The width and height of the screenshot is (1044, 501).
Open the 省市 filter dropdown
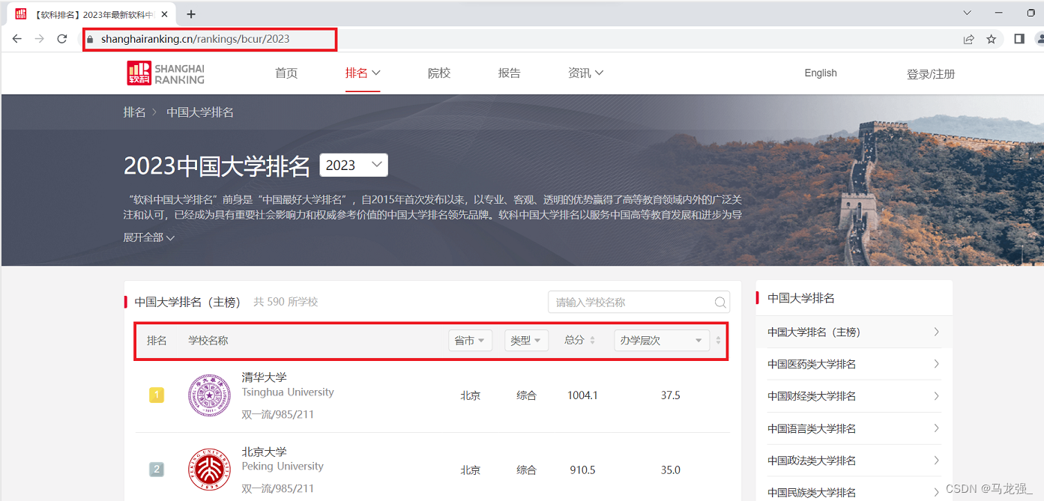470,340
